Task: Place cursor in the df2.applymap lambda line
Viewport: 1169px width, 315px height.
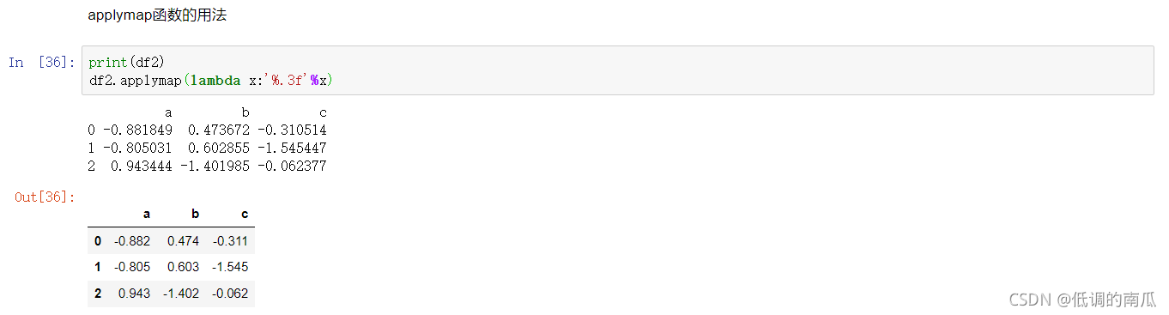Action: [x=210, y=80]
